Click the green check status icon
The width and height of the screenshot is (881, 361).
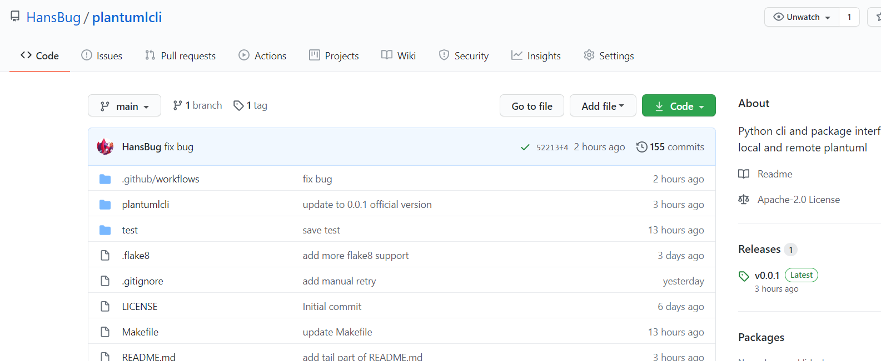pyautogui.click(x=525, y=147)
